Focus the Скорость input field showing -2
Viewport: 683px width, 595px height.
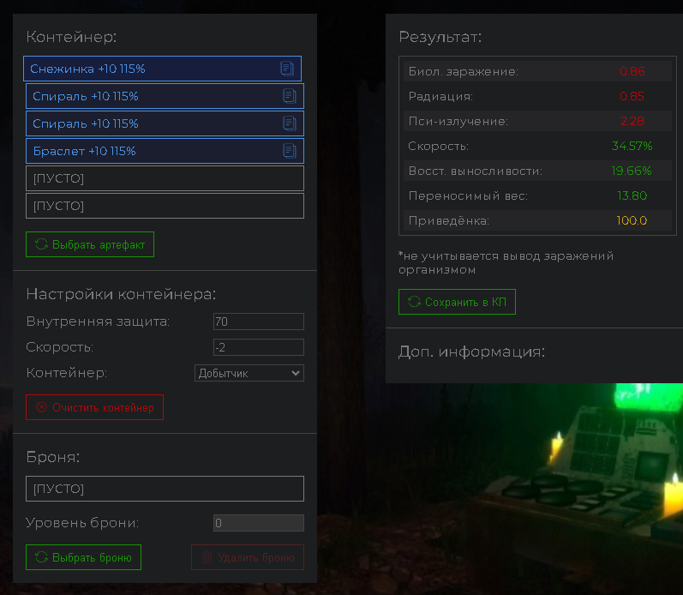258,347
